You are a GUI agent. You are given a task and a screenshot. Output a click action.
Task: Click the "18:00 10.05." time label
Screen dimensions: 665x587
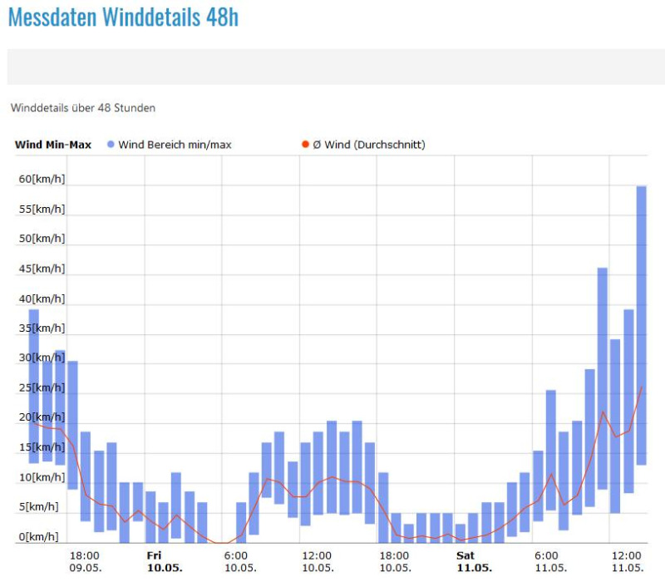[395, 561]
